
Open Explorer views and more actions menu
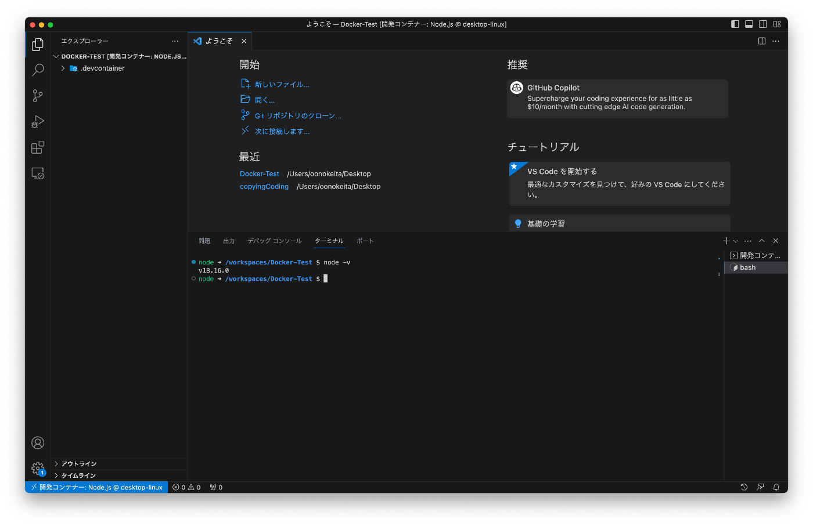click(175, 41)
